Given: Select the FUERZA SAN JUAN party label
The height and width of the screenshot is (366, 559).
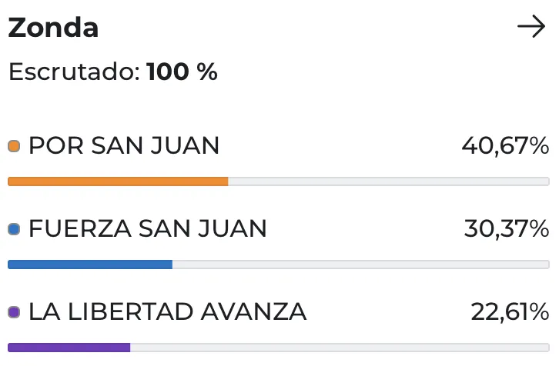Looking at the screenshot, I should (148, 228).
